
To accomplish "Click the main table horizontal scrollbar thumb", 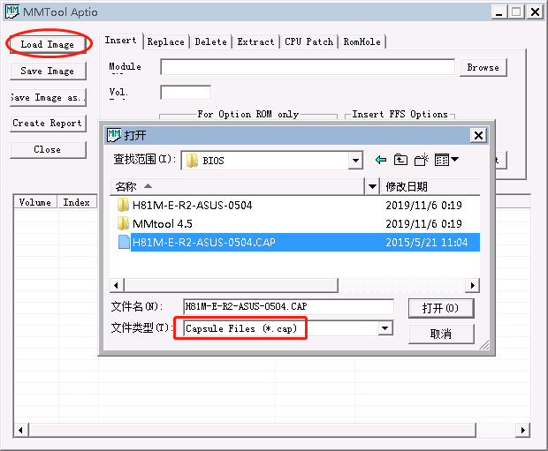I will [252, 430].
